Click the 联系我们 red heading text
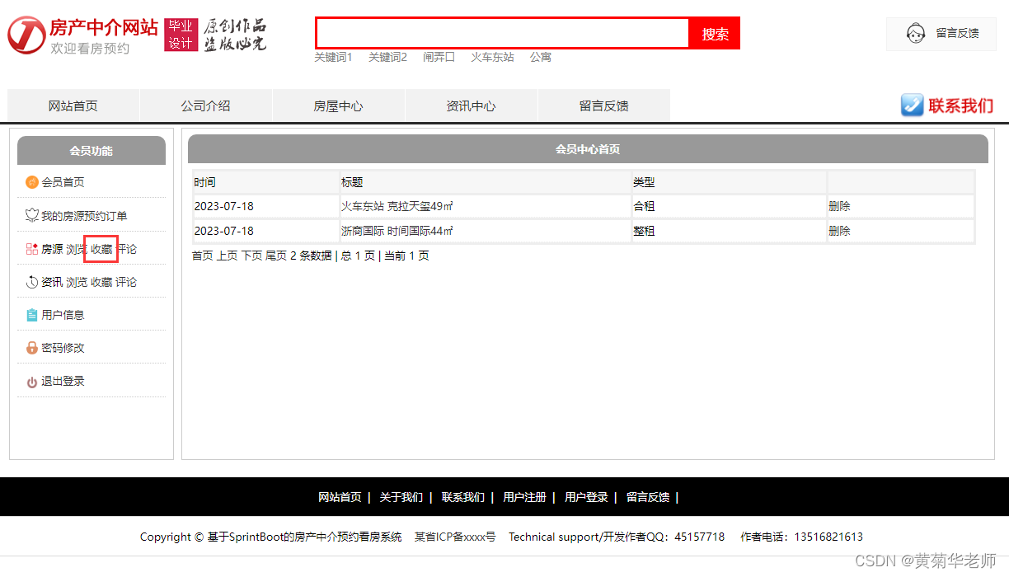Image resolution: width=1009 pixels, height=577 pixels. [961, 106]
